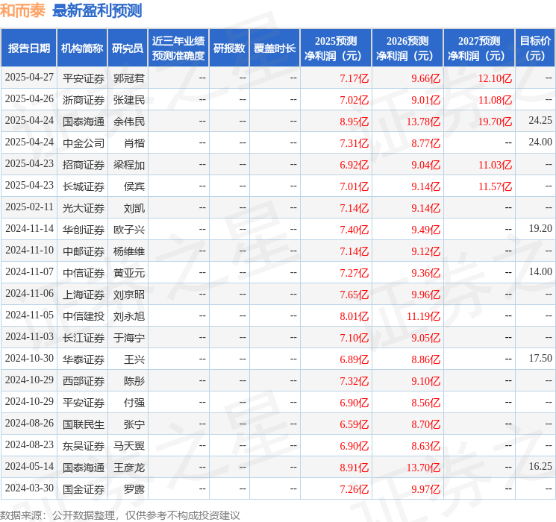Click the 9.97亿 forecast value

tap(425, 489)
